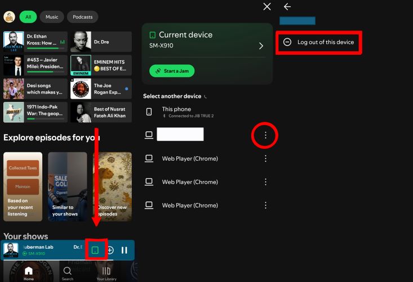Add current episode with plus icon
The height and width of the screenshot is (282, 413).
click(110, 250)
